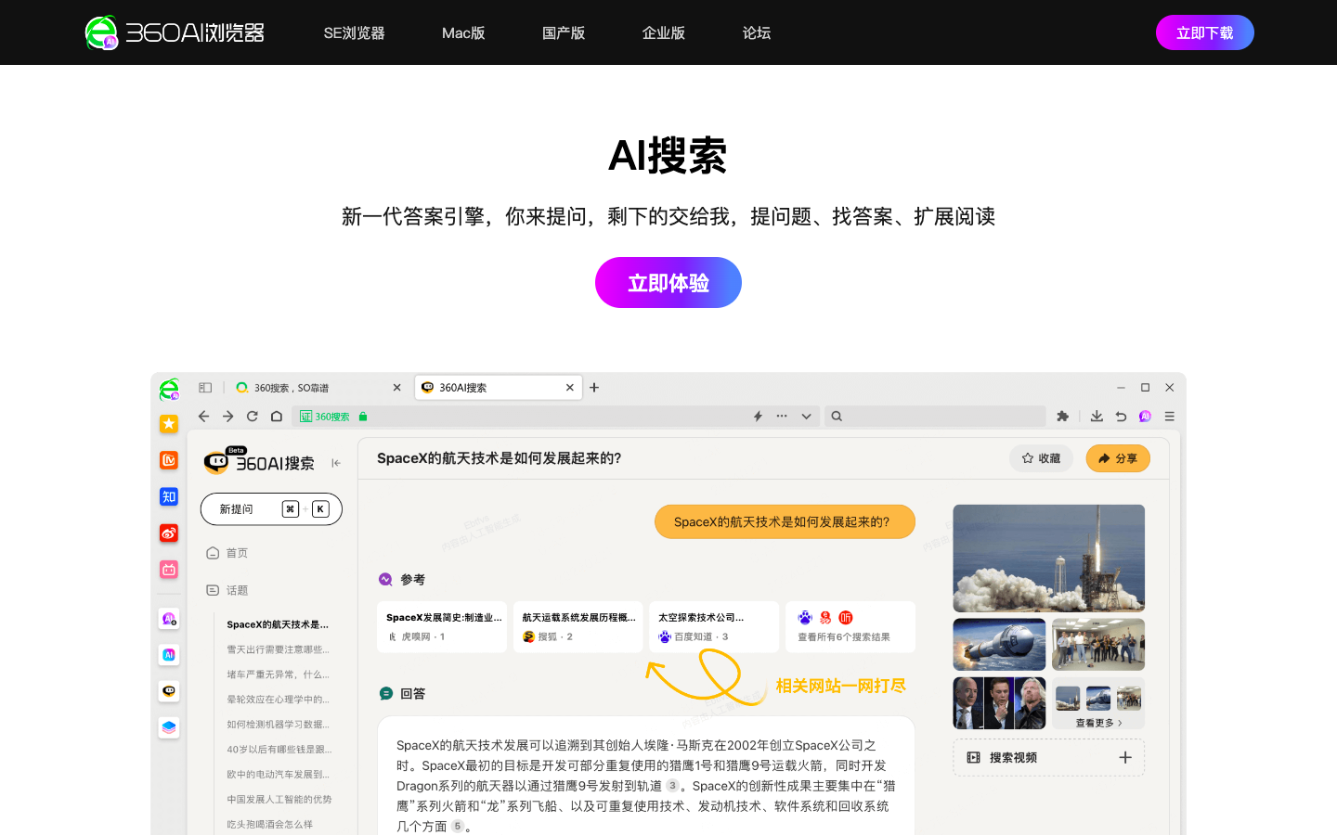
Task: Open the orange Mango TV sidebar icon
Action: (169, 460)
